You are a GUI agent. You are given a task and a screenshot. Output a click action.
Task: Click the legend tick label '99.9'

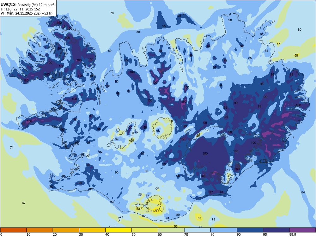click(293, 234)
